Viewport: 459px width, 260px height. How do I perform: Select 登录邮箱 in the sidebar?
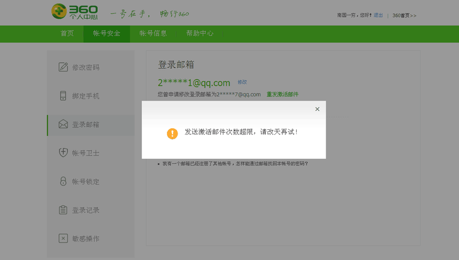point(91,125)
